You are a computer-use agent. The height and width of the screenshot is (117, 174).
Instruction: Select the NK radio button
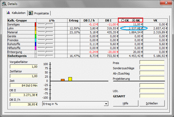pyautogui.click(x=134, y=20)
